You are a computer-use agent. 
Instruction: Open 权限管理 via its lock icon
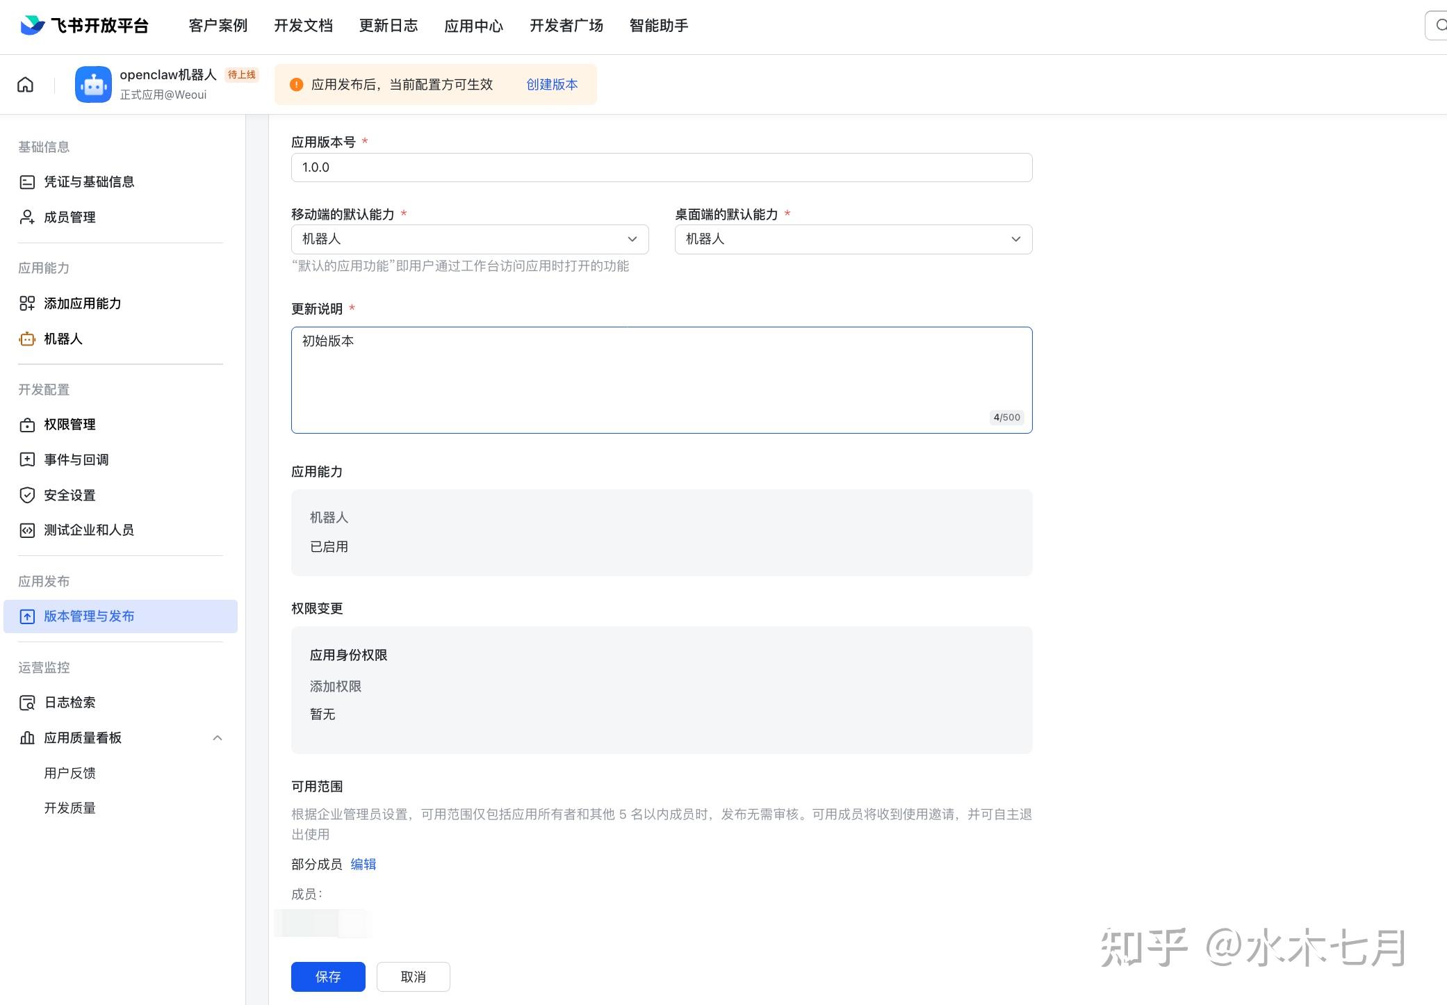(27, 425)
